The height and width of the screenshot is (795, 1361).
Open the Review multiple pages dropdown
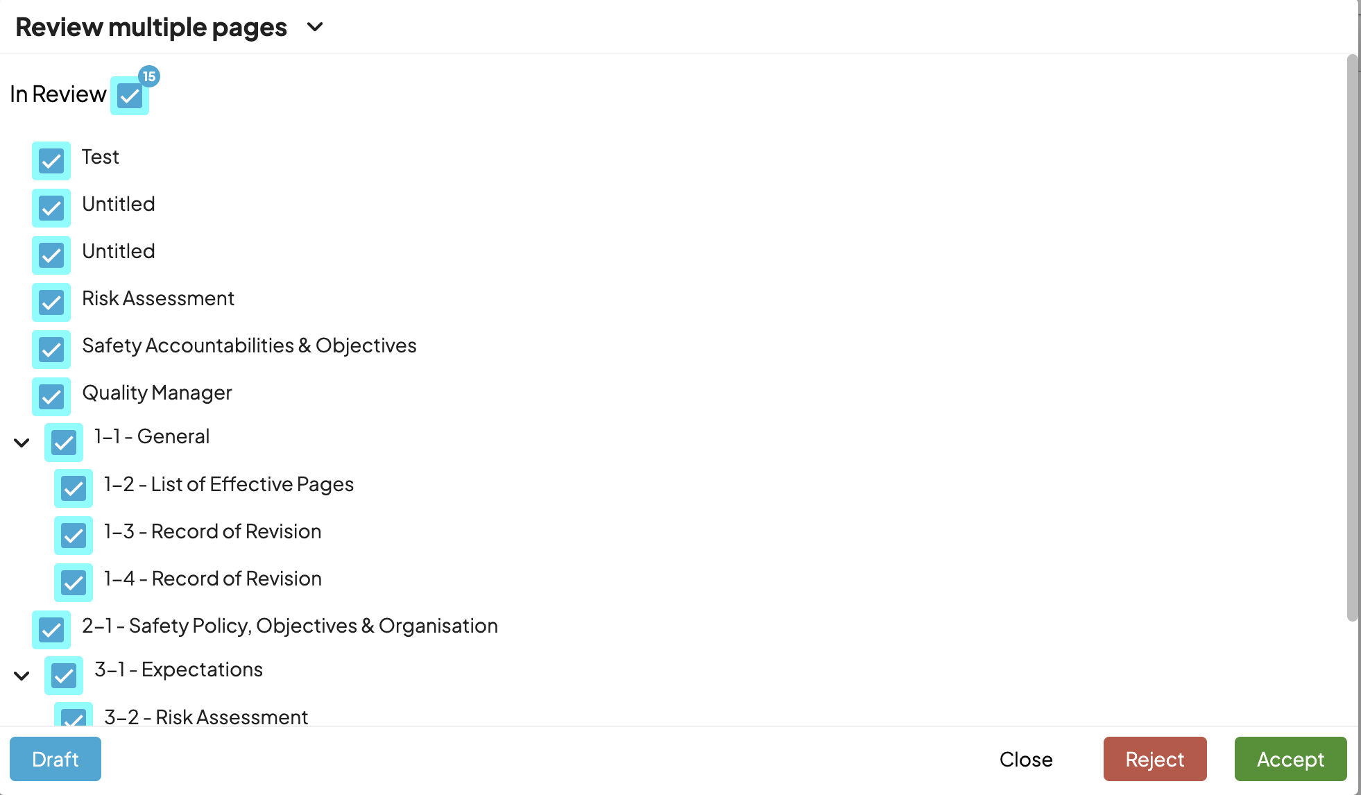314,27
